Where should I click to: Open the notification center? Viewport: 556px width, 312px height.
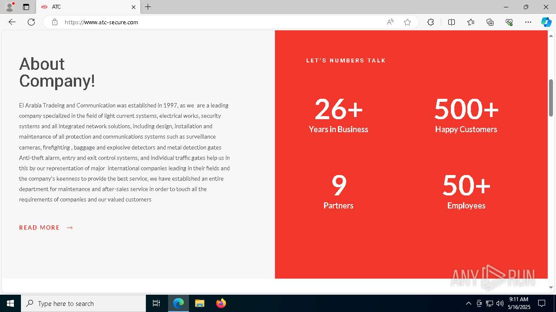pyautogui.click(x=542, y=303)
